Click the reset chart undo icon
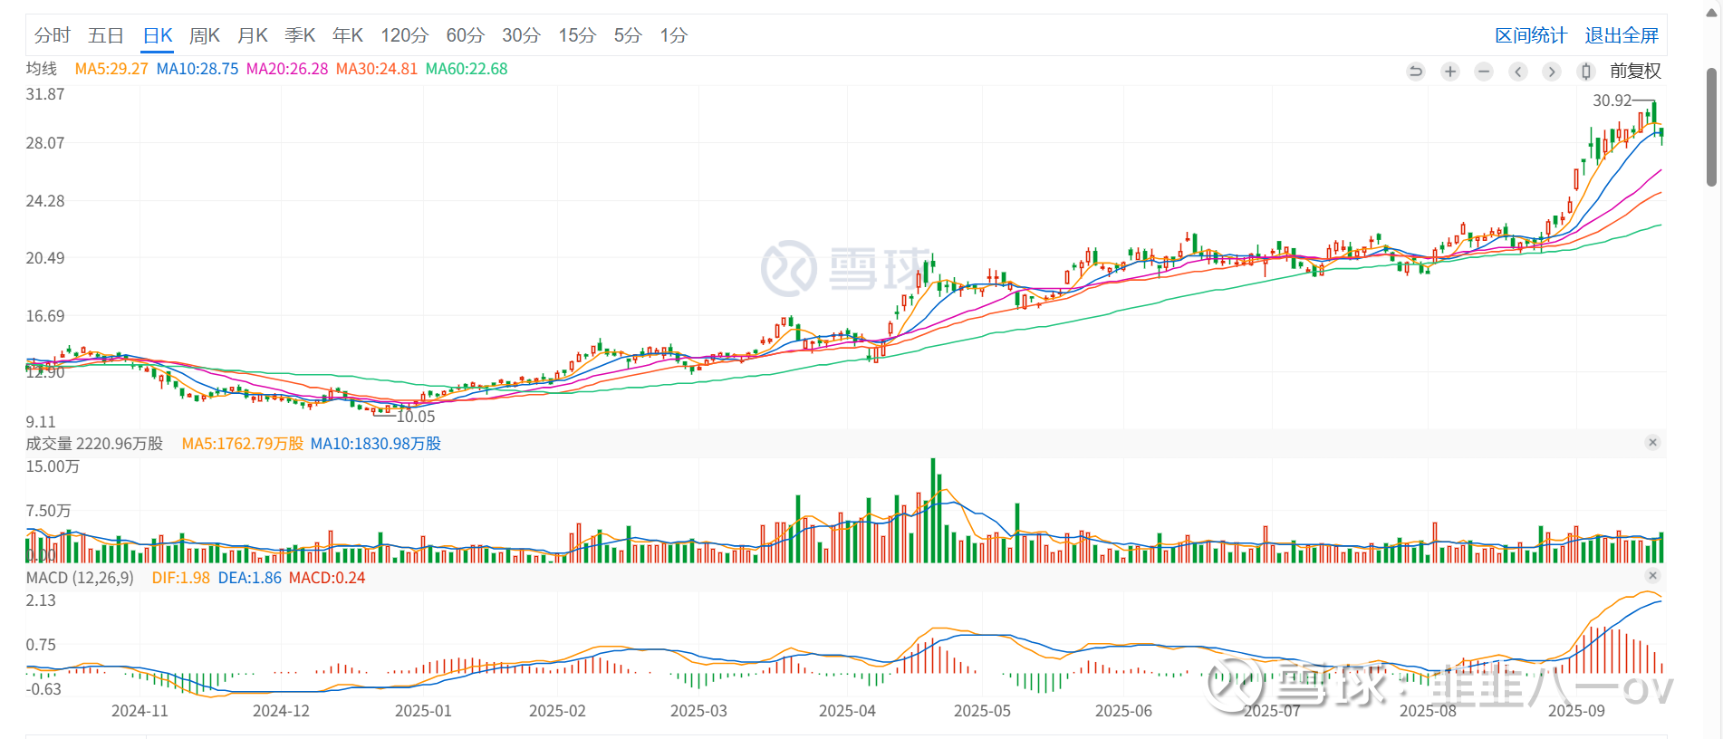Image resolution: width=1723 pixels, height=739 pixels. coord(1416,72)
